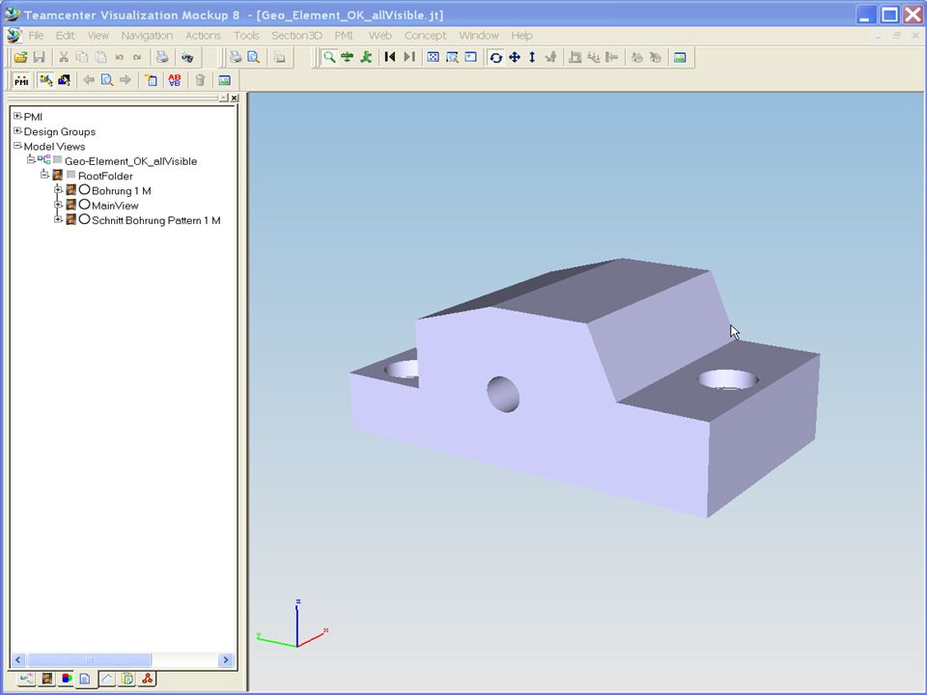The image size is (927, 695).
Task: Open the Concept menu
Action: click(x=425, y=36)
